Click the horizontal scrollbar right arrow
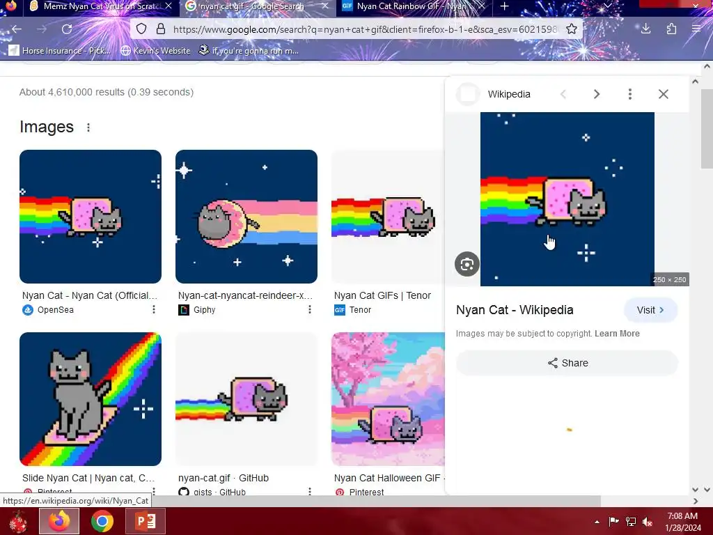This screenshot has height=535, width=713. (x=696, y=501)
